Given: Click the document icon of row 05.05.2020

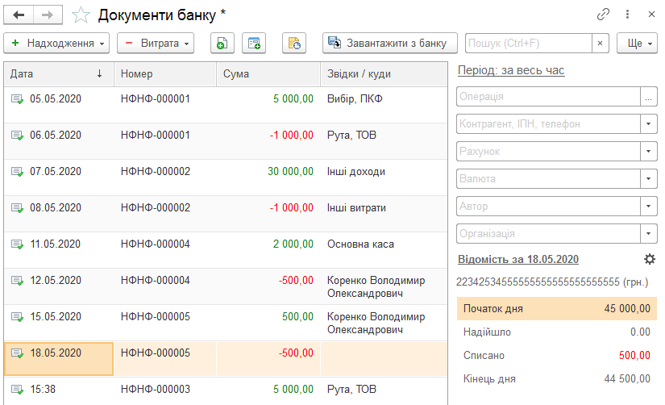Looking at the screenshot, I should click(18, 99).
